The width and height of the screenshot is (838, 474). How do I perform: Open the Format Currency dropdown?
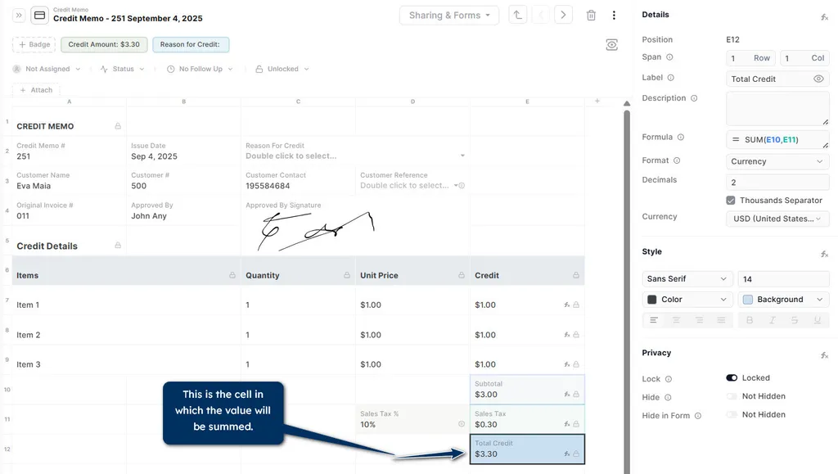[x=777, y=161]
